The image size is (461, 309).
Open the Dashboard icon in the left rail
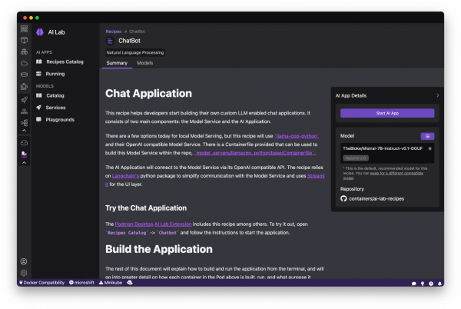click(x=24, y=28)
